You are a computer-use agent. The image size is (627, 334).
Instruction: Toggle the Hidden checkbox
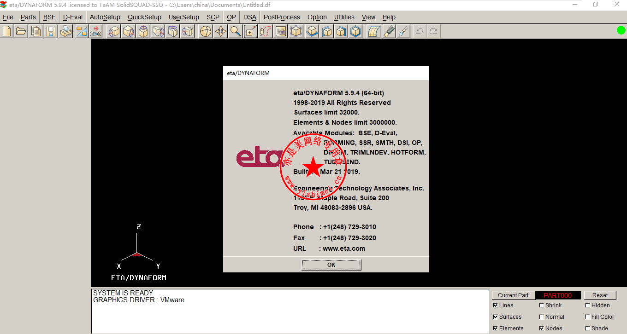[588, 305]
